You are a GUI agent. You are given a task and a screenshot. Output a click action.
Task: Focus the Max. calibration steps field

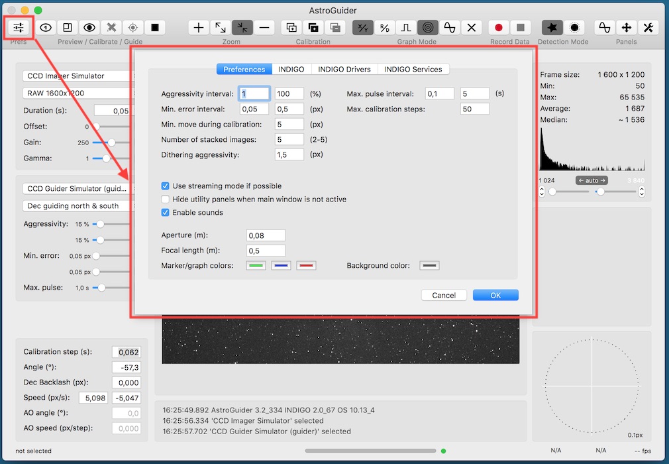pyautogui.click(x=475, y=109)
